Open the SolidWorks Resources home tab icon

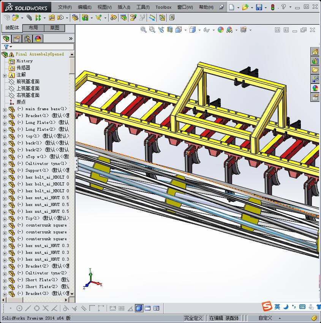coord(315,52)
